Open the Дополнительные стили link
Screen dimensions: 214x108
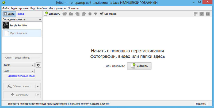tap(22, 76)
